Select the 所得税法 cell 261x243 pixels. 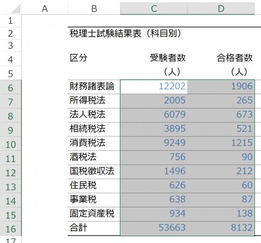pyautogui.click(x=94, y=101)
